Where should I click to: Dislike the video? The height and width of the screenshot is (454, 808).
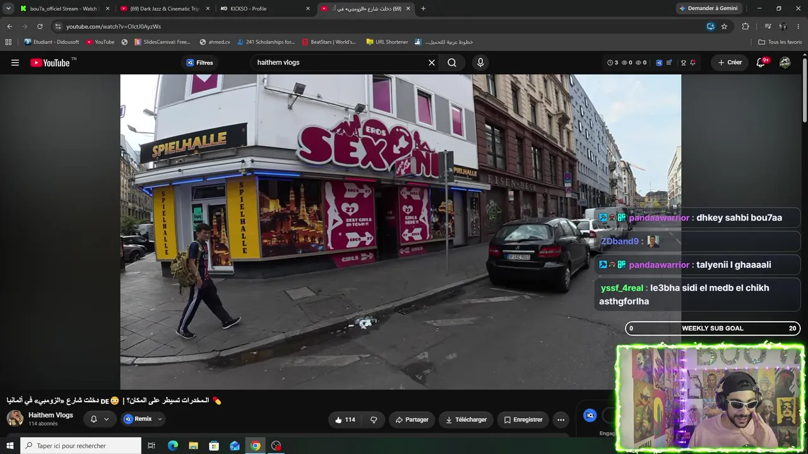pos(374,419)
